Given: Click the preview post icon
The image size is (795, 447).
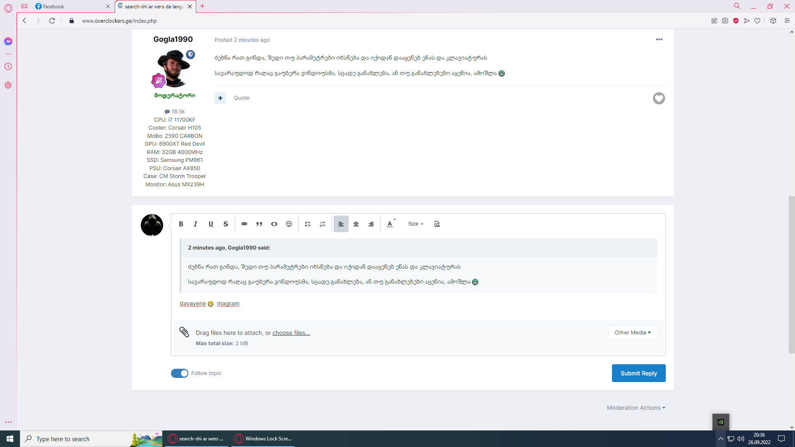Looking at the screenshot, I should 437,224.
